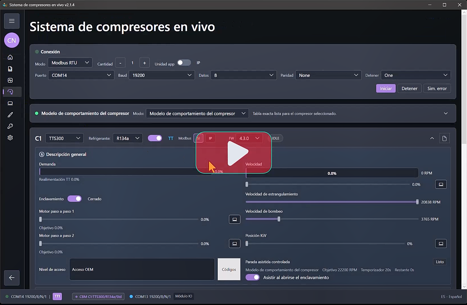Click the Códigos button
The width and height of the screenshot is (467, 305).
pyautogui.click(x=229, y=269)
